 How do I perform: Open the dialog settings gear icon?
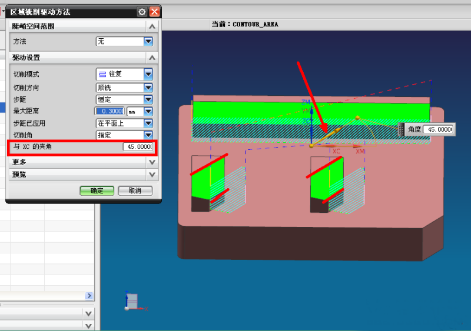coord(141,12)
